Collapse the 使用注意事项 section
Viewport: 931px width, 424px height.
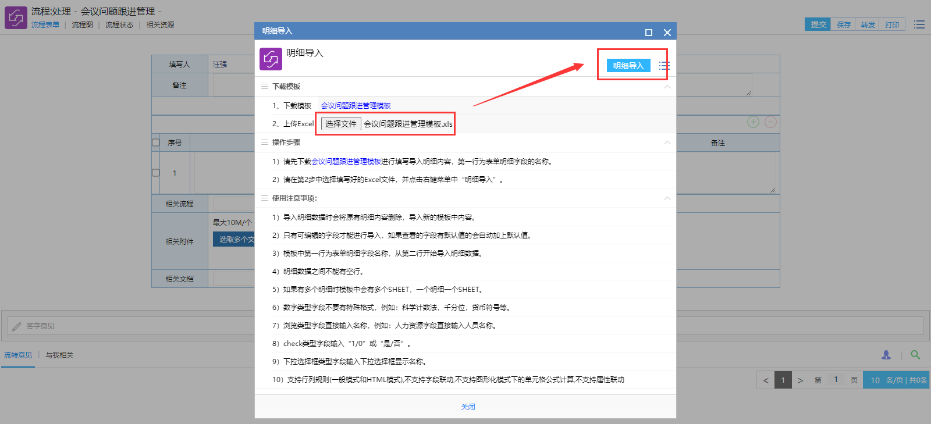click(667, 198)
